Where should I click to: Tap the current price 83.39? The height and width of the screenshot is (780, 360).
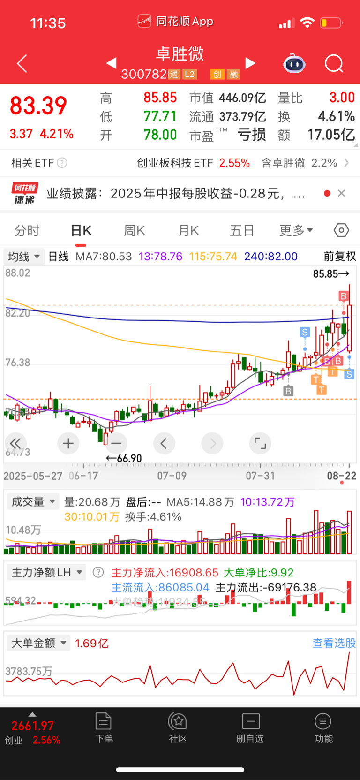pyautogui.click(x=38, y=106)
